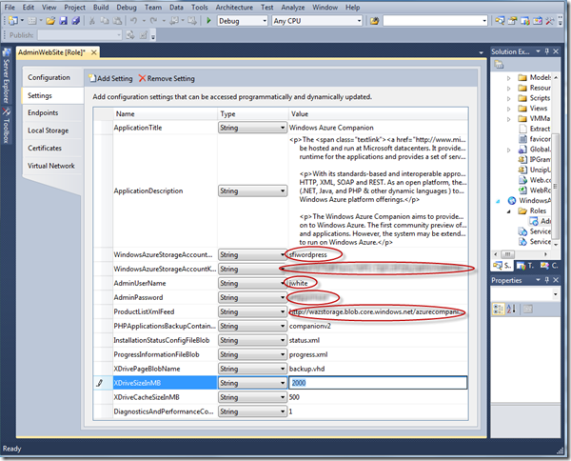
Task: Click the Show All Files icon in Solution Explorer
Action: click(x=499, y=65)
